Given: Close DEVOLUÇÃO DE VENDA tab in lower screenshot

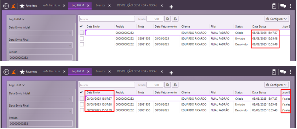Looking at the screenshot, I should [161, 72].
